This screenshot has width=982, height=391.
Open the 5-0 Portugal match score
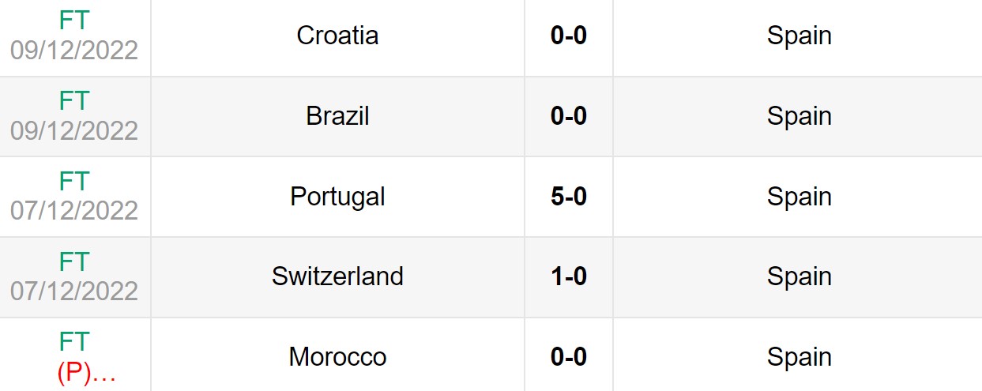(x=569, y=196)
